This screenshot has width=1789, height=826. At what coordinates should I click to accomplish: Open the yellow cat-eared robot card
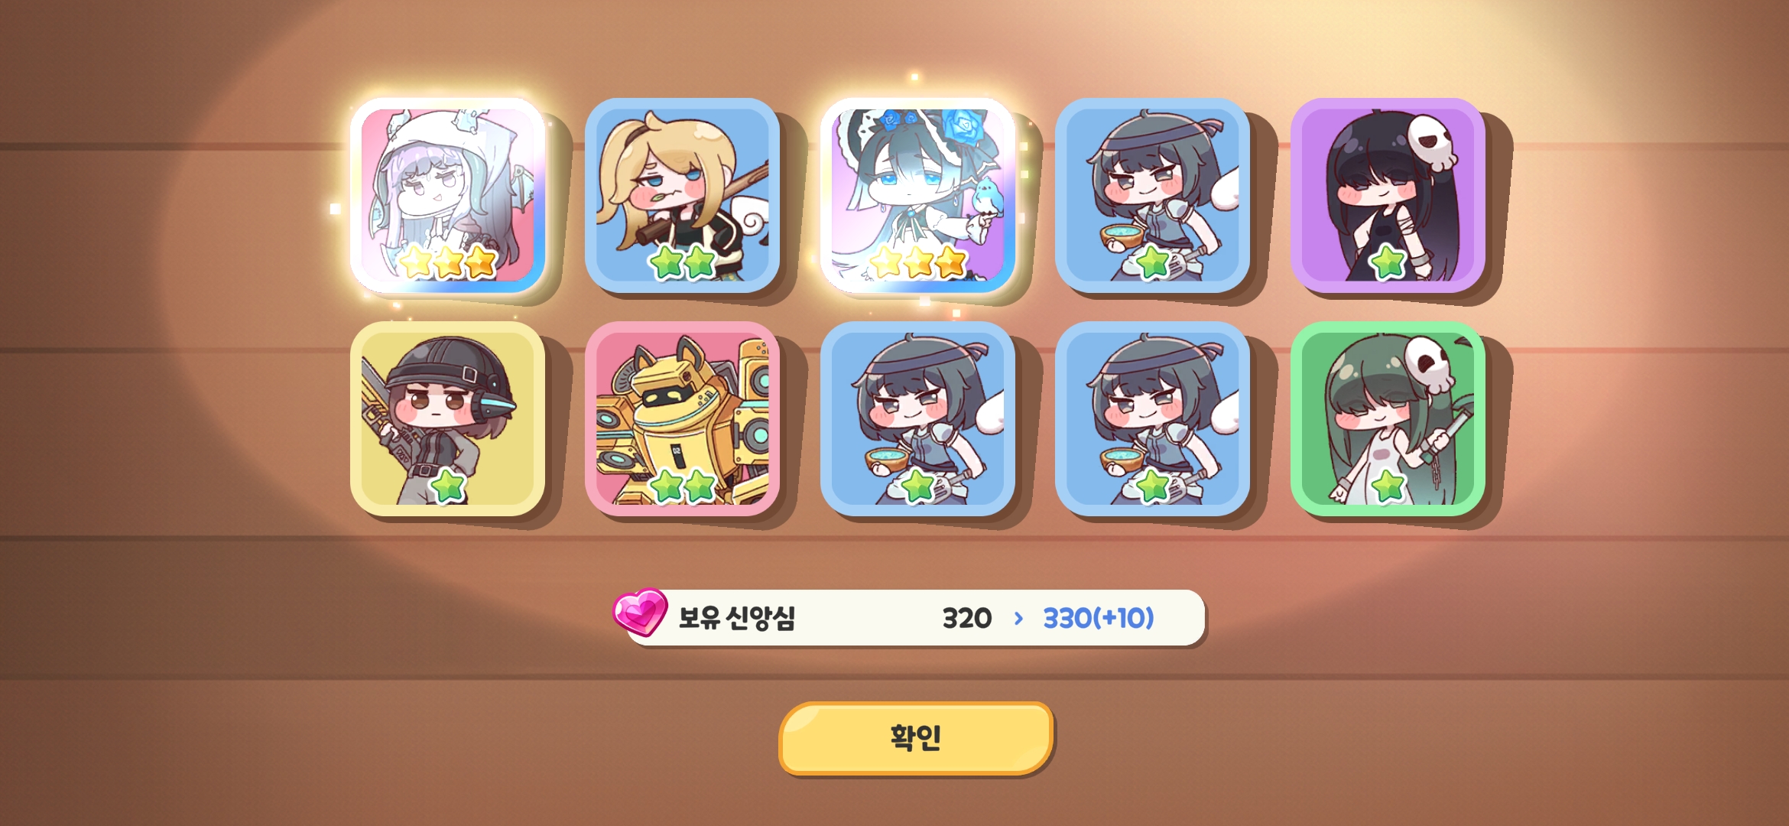[x=683, y=418]
